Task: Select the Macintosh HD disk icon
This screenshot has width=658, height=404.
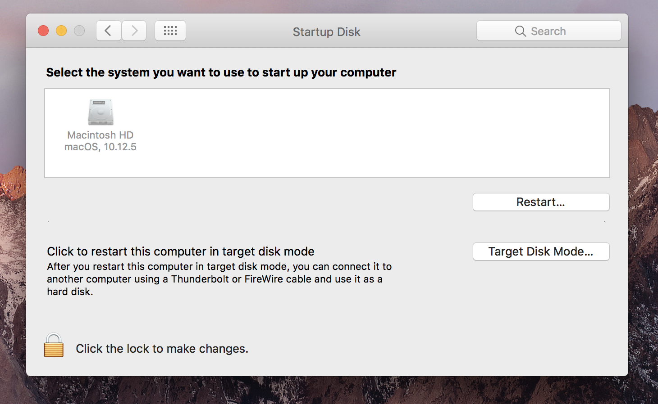Action: tap(101, 112)
